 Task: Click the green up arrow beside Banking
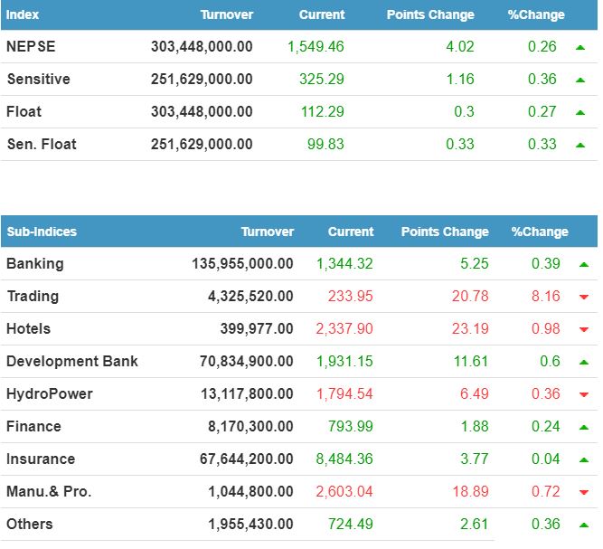click(x=583, y=264)
